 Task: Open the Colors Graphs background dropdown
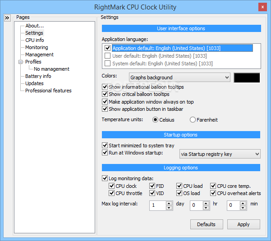179,77
